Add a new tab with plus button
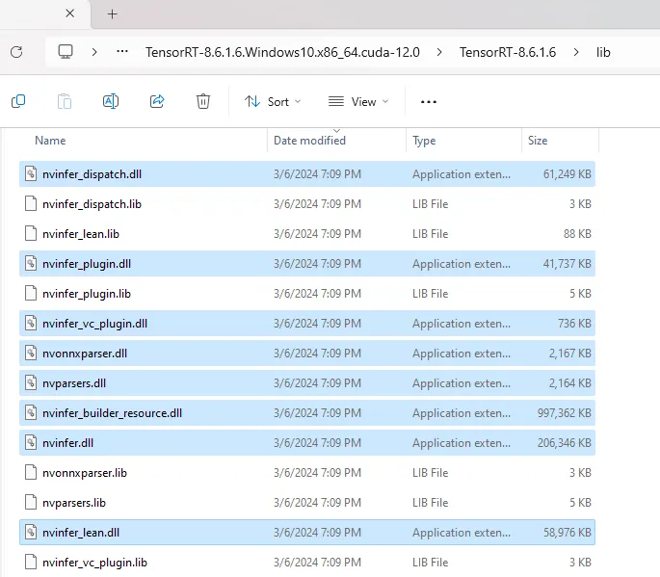Viewport: 660px width, 577px height. click(x=112, y=14)
